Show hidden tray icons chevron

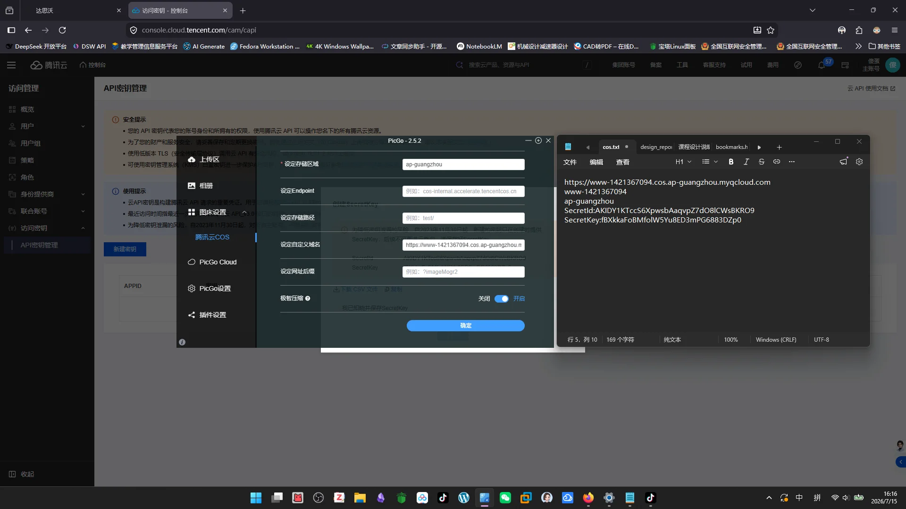pyautogui.click(x=769, y=498)
